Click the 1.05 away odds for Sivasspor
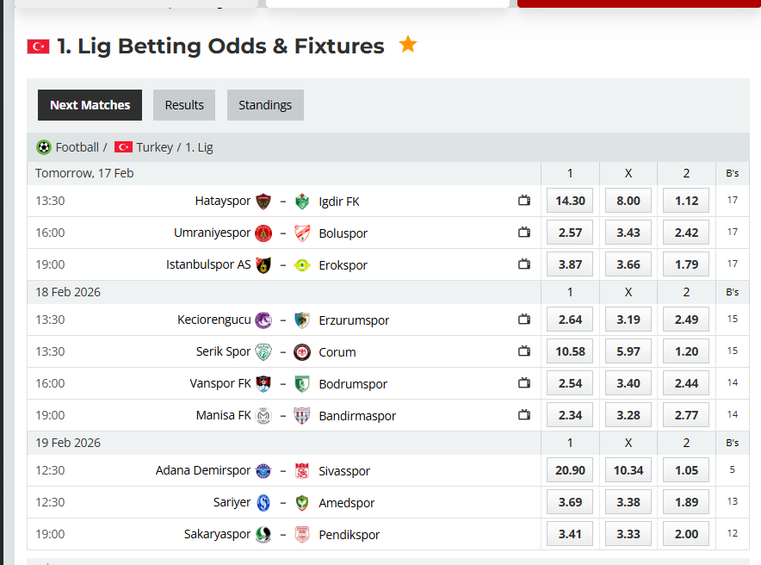 [x=685, y=470]
